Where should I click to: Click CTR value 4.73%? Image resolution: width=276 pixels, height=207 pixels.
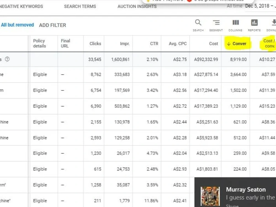point(152,153)
